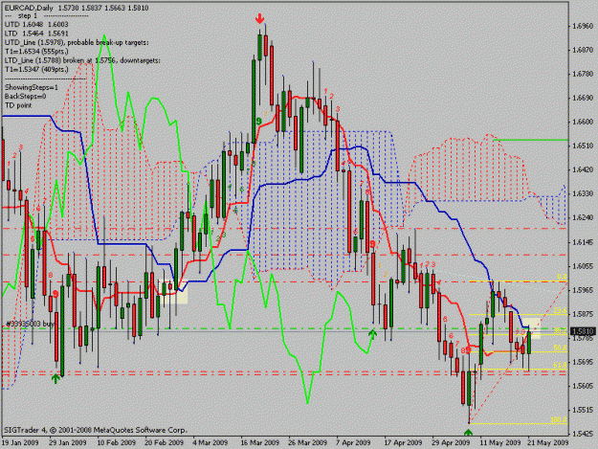This screenshot has width=598, height=449.
Task: Click the 1.5605 price axis label
Action: pos(583,386)
